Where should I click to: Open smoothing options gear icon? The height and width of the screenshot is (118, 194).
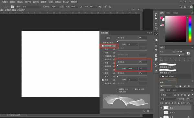point(100,7)
